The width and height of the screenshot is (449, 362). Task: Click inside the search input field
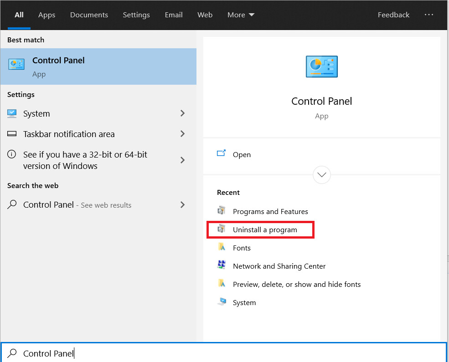[137, 353]
